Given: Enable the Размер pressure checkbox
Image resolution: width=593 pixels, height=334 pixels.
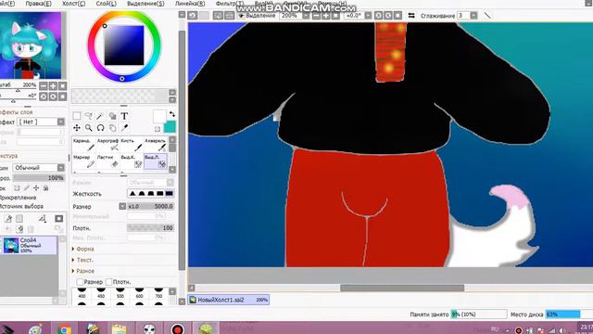Looking at the screenshot, I should (80, 282).
